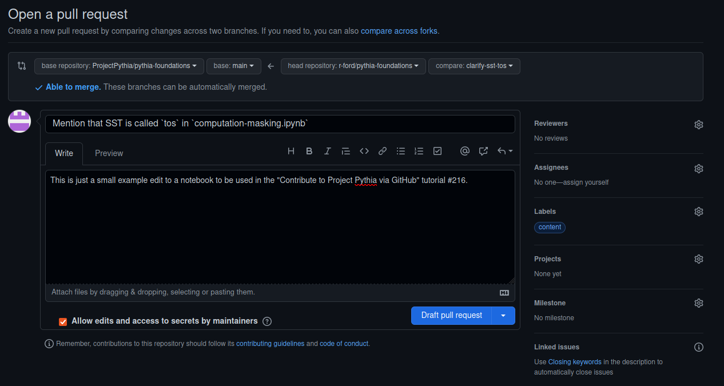This screenshot has width=724, height=386.
Task: Switch to the Preview tab
Action: (x=109, y=153)
